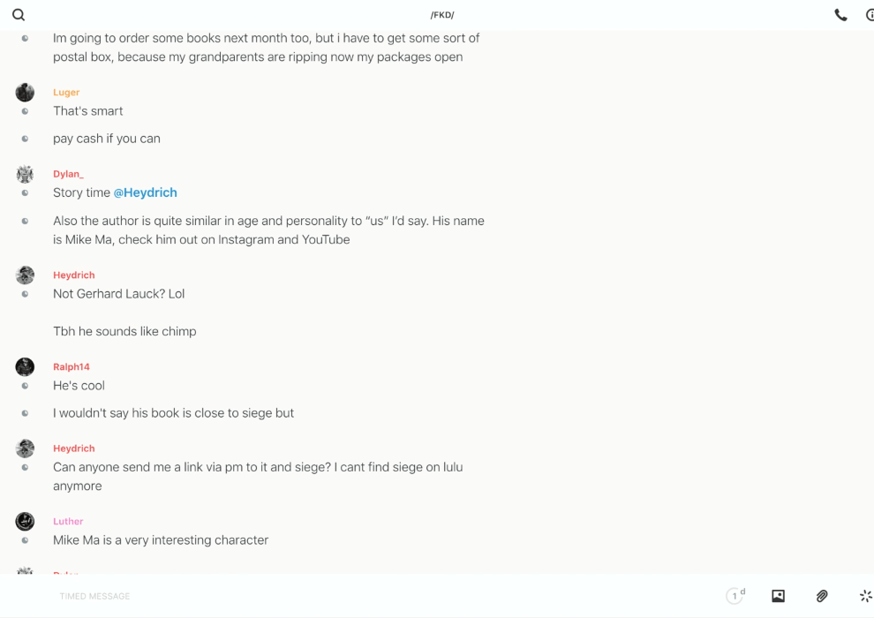Click Luger's profile avatar
This screenshot has width=874, height=618.
click(25, 93)
